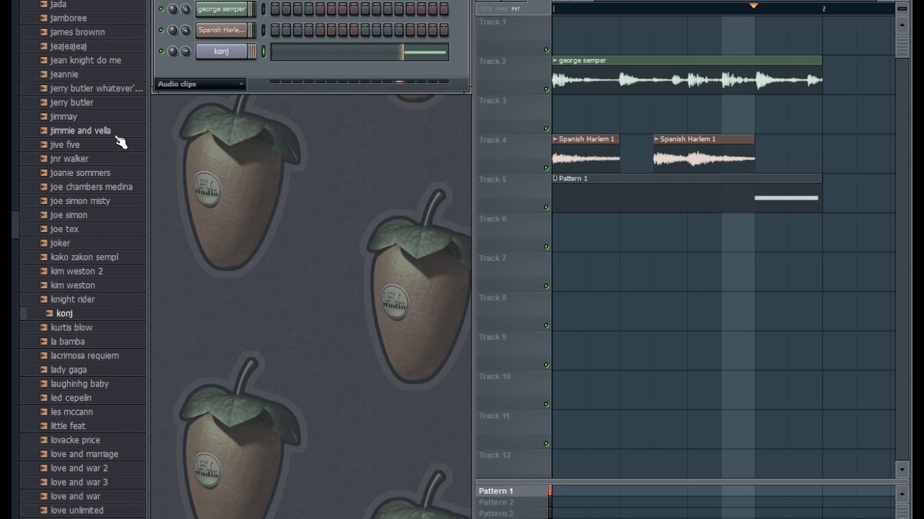Click bar 2 marker on the timeline ruler
Screen dimensions: 924x519
[x=824, y=9]
